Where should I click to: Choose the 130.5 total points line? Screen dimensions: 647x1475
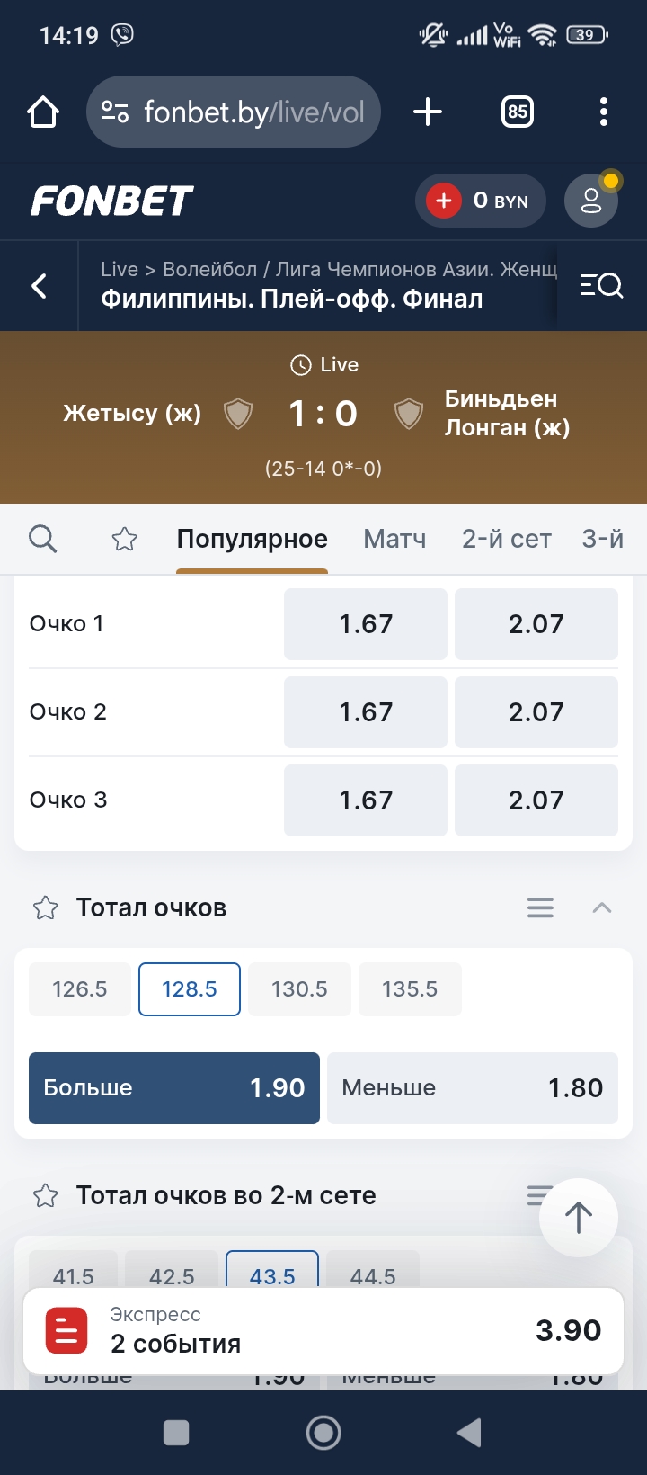point(299,989)
